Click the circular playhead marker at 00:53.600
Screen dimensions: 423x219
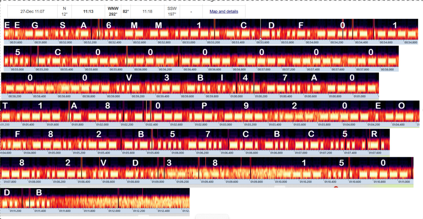click(260, 39)
